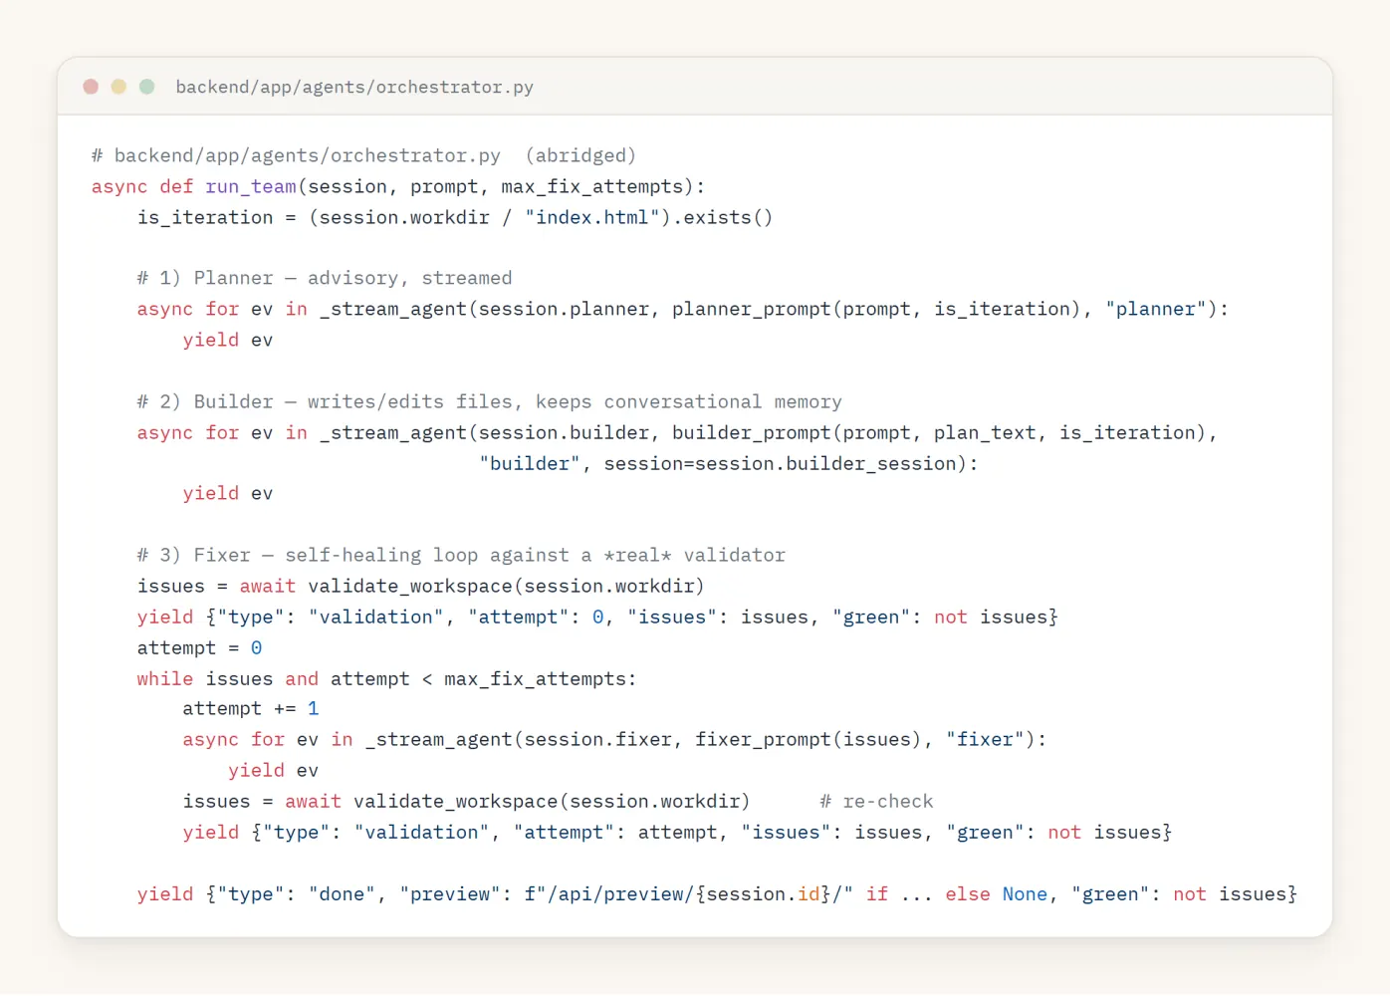Select the "planner" string literal
Image resolution: width=1390 pixels, height=996 pixels.
1156,309
